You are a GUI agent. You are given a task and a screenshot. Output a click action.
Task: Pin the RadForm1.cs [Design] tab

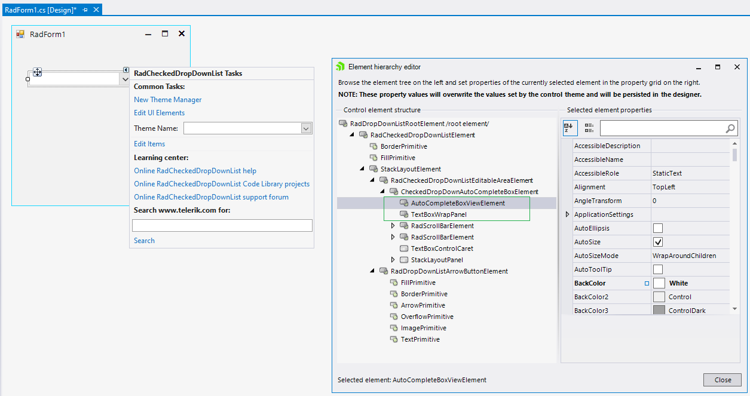[85, 10]
